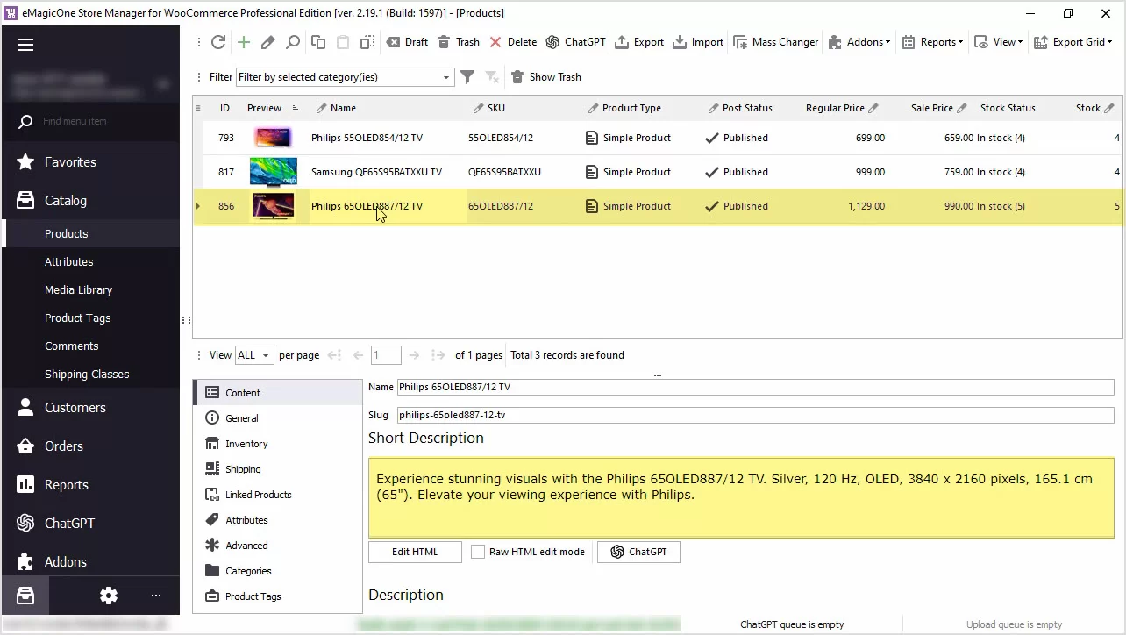Toggle Show Trash in the filter bar
Screen dimensions: 1126x635
pyautogui.click(x=545, y=77)
